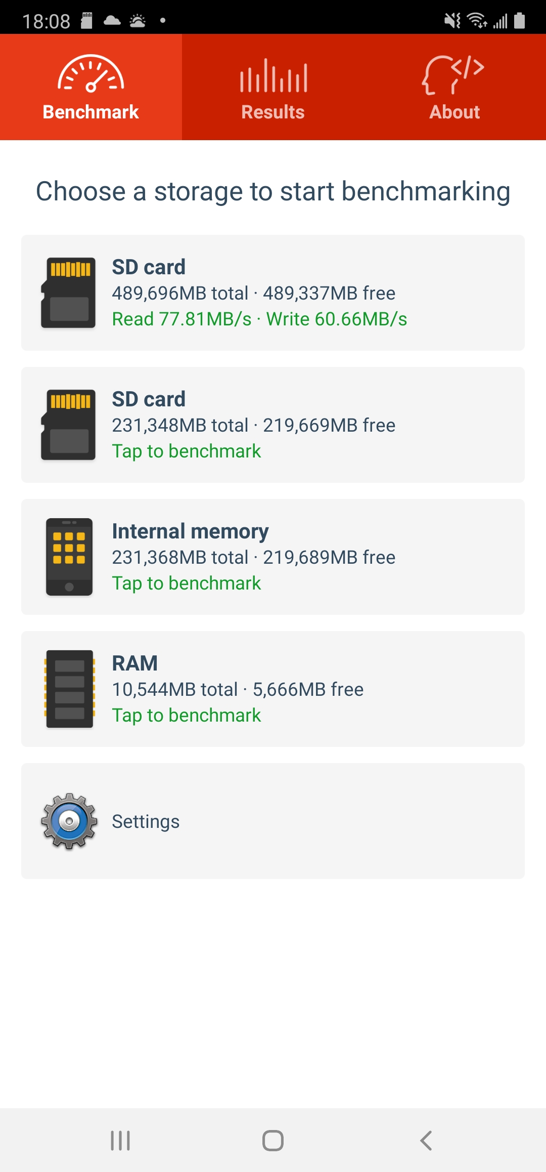This screenshot has height=1172, width=546.
Task: Select the Benchmark tab label
Action: point(91,112)
